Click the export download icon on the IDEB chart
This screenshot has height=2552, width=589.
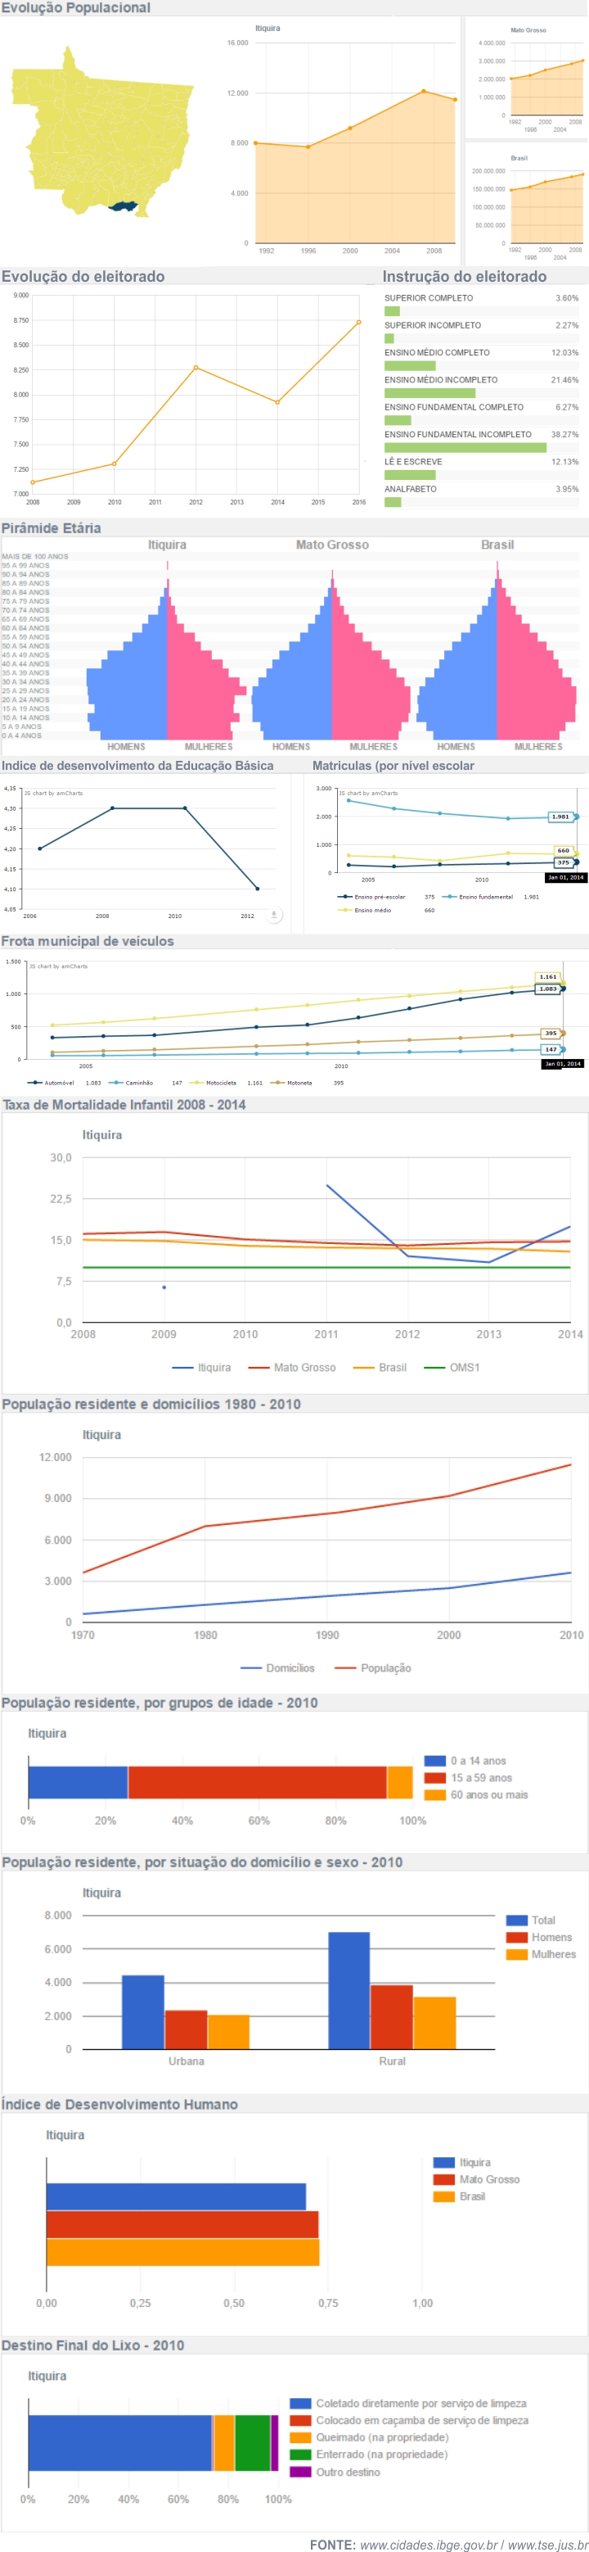(x=274, y=914)
